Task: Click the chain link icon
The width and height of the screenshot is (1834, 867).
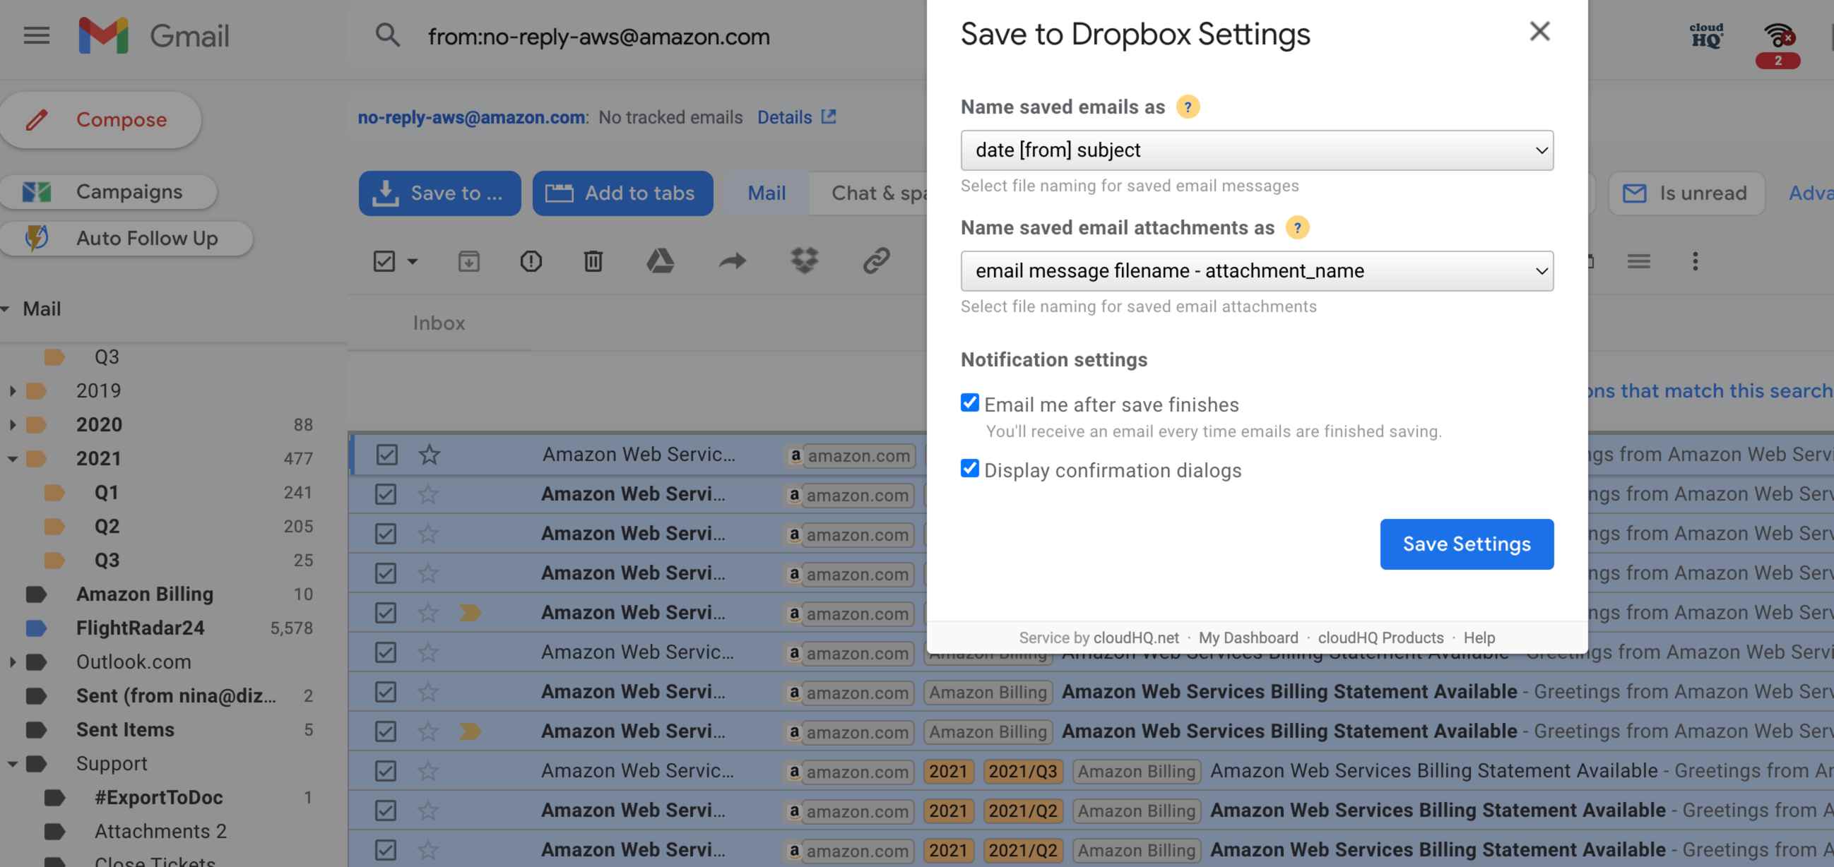Action: tap(877, 261)
